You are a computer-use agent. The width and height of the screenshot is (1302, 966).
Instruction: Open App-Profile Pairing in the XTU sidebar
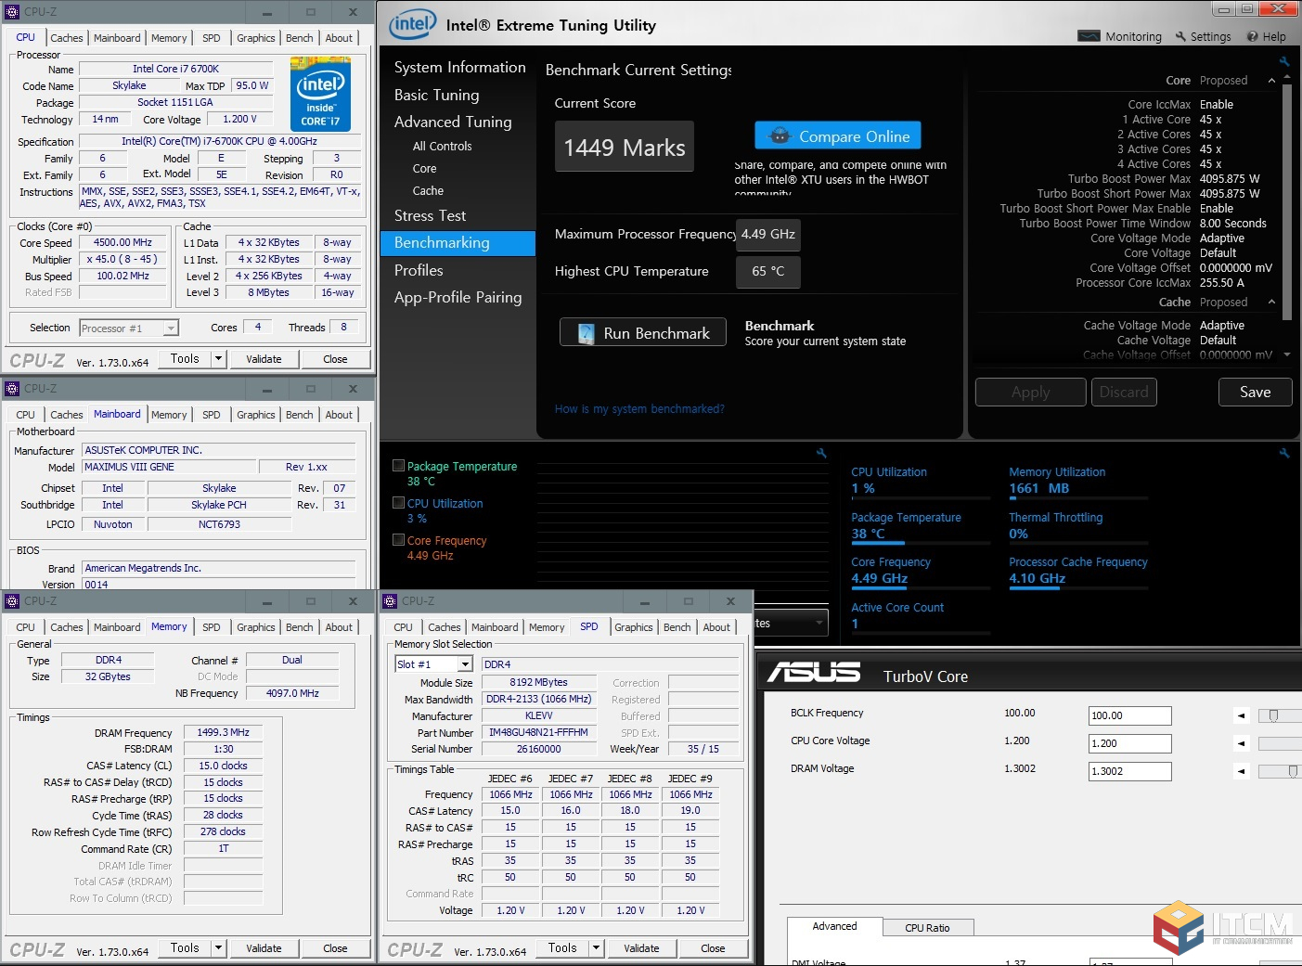pos(458,297)
